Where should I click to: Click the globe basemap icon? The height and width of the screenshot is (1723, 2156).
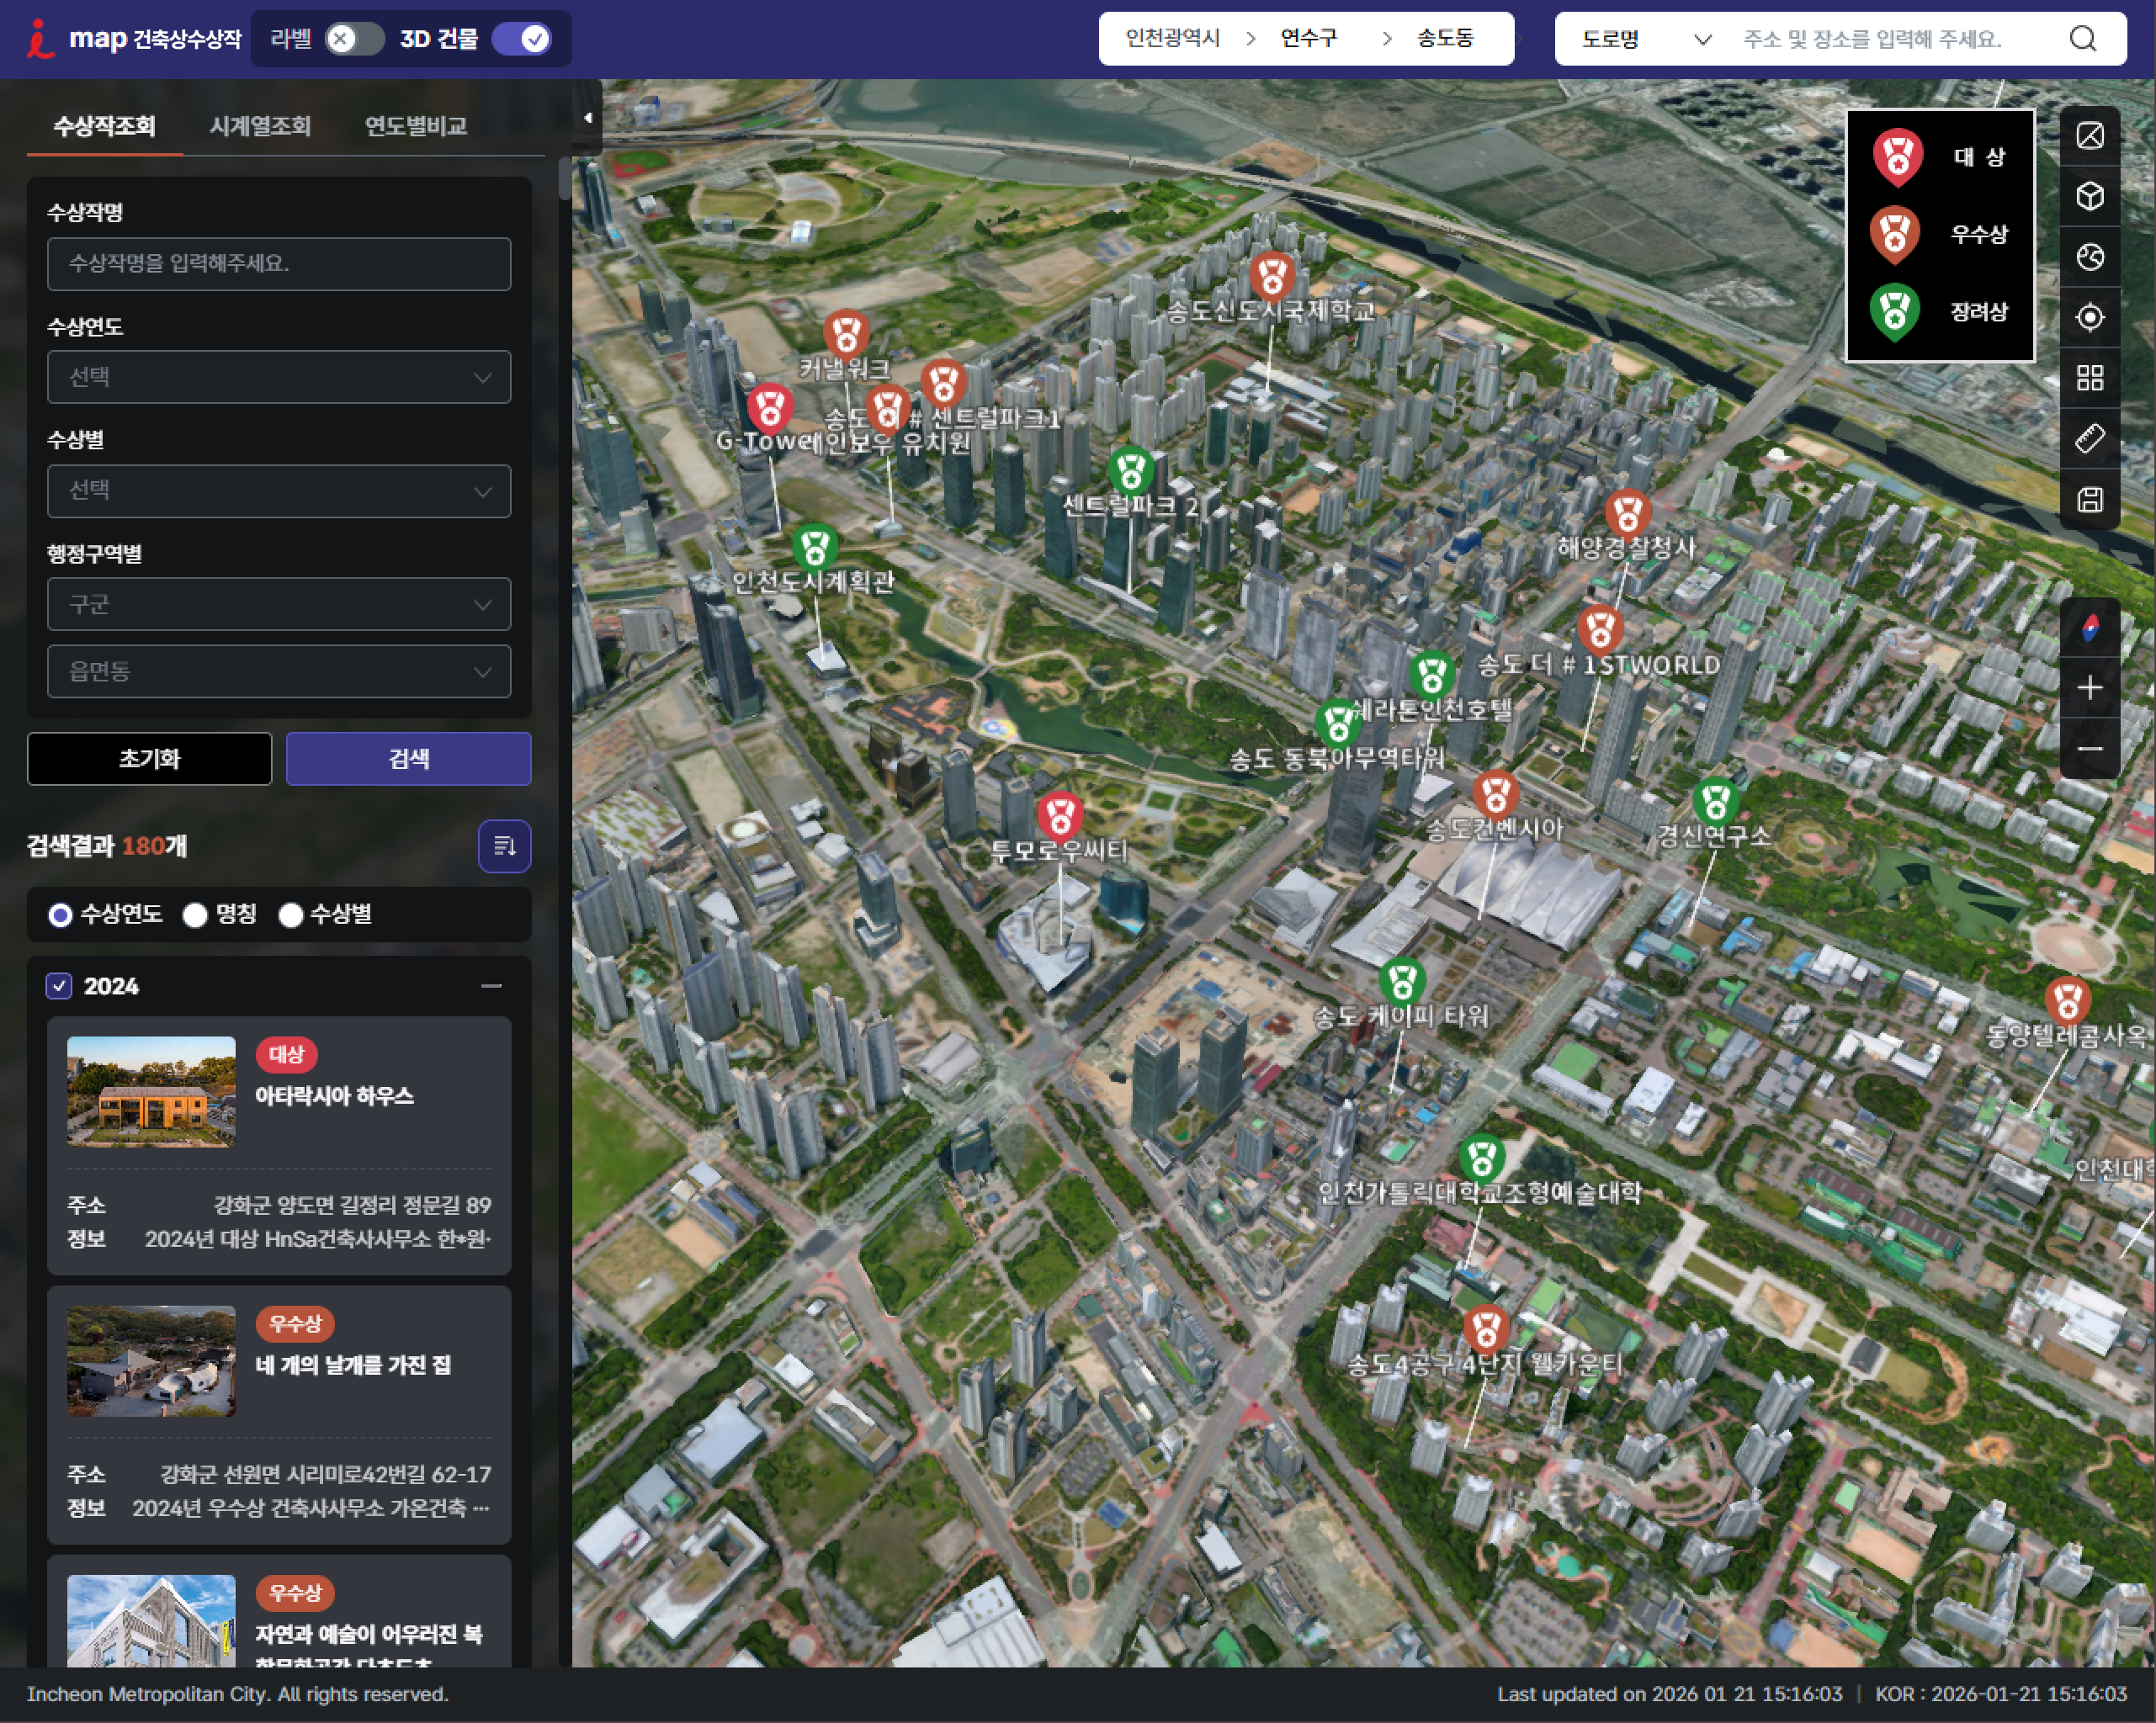point(2089,257)
